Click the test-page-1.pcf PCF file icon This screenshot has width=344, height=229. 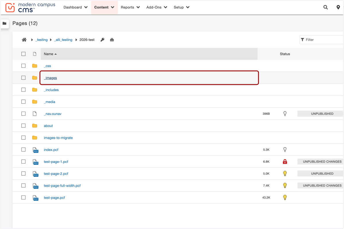35,162
